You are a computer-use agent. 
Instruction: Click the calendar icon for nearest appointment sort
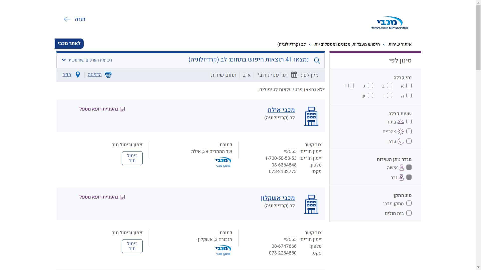pyautogui.click(x=294, y=75)
